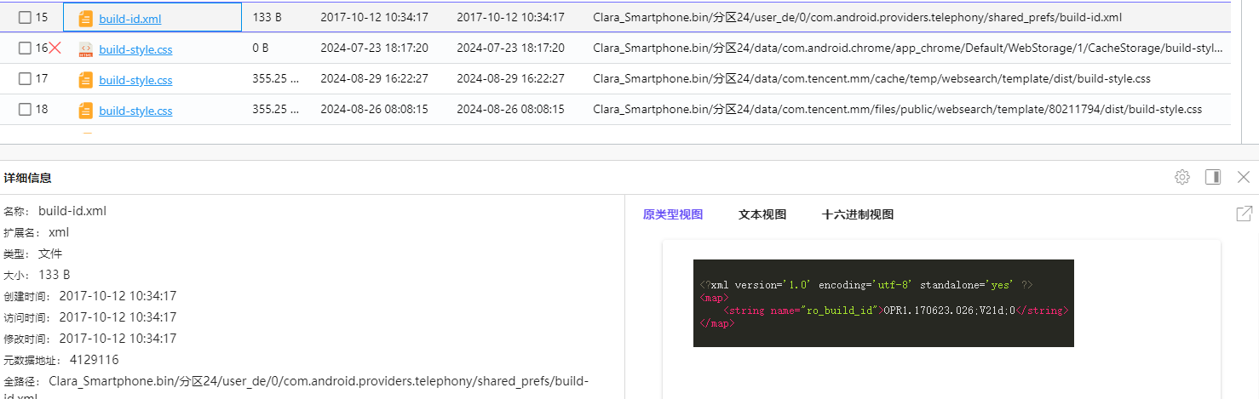Tick the checkbox for row 15
1259x399 pixels.
(25, 18)
